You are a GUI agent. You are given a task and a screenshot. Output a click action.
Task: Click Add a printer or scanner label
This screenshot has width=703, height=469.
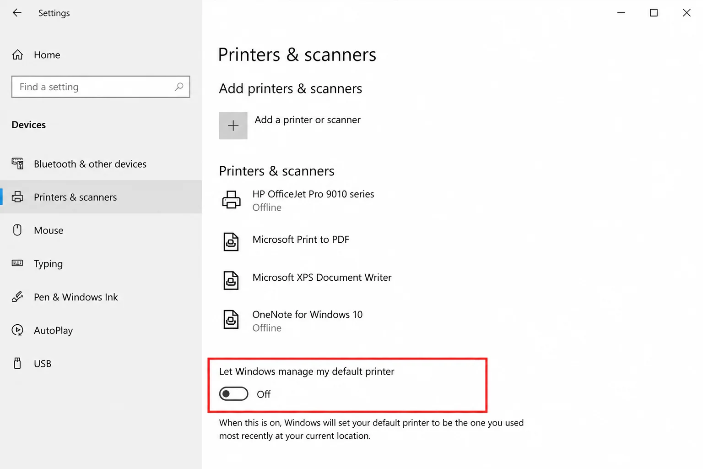pos(308,120)
